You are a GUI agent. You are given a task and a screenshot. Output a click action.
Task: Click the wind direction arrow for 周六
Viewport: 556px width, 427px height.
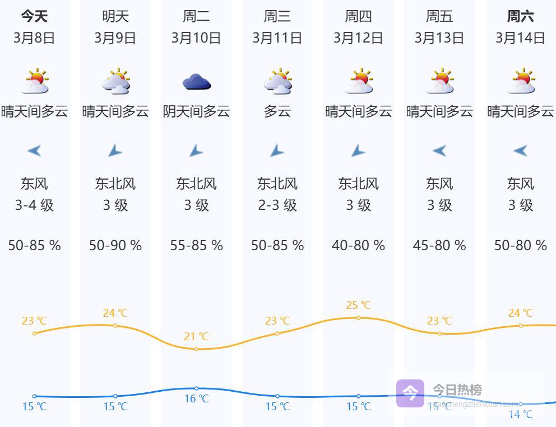(520, 151)
